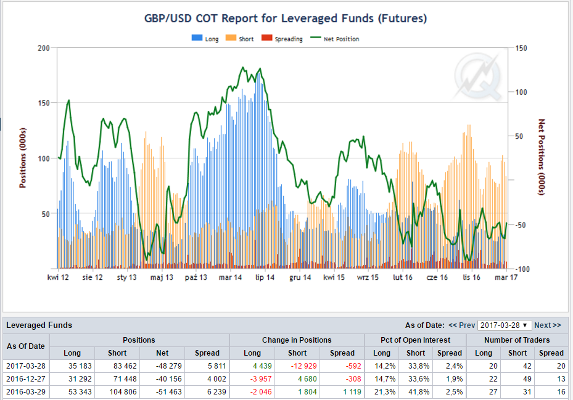Screen dimensions: 573x400
Task: Go to the previous report with << Prev
Action: pos(461,325)
